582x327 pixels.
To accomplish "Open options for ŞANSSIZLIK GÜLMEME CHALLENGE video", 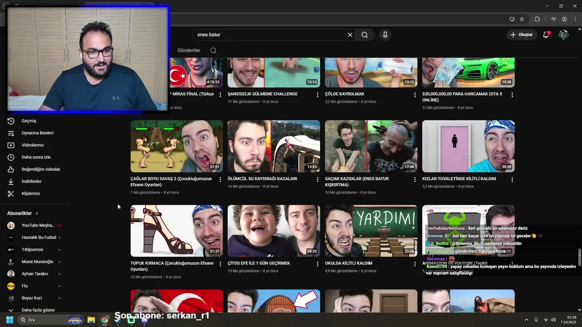I will 317,95.
